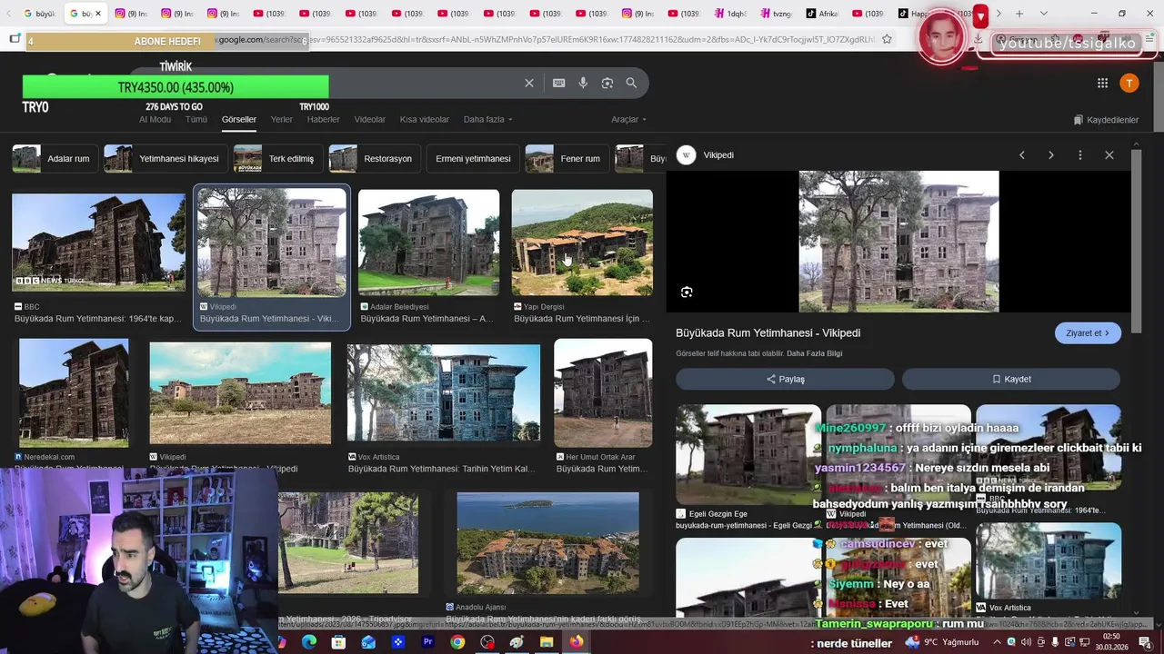
Task: Go to previous image in preview panel
Action: pyautogui.click(x=1022, y=155)
